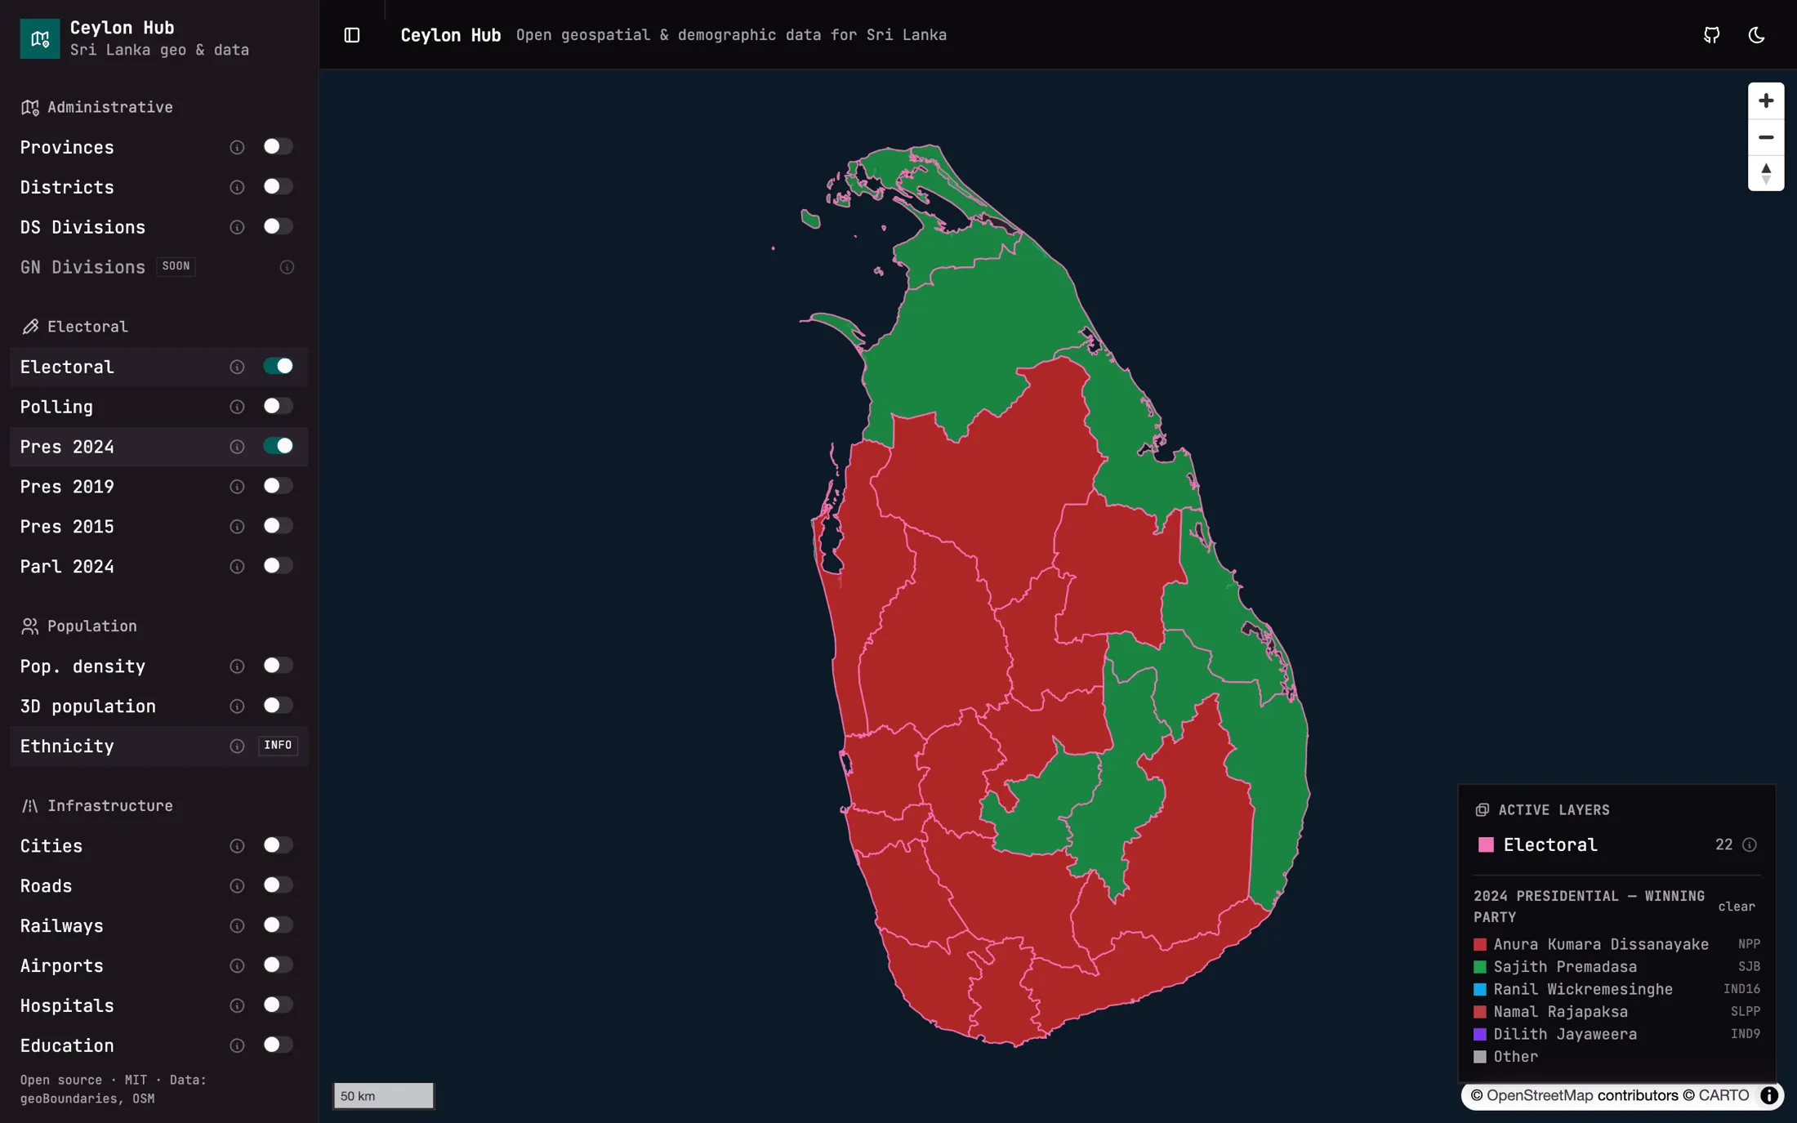Enable the Pres 2019 toggle

coord(278,486)
